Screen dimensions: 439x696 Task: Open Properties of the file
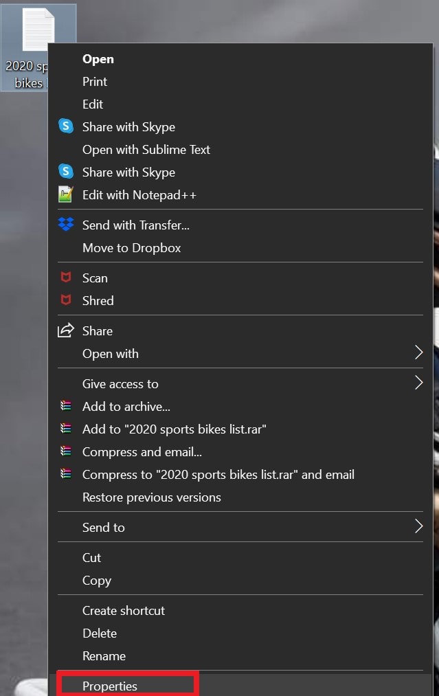pos(110,686)
